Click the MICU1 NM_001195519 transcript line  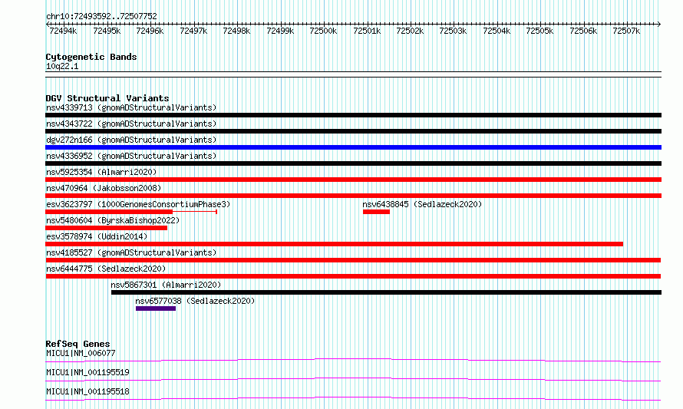click(x=353, y=379)
